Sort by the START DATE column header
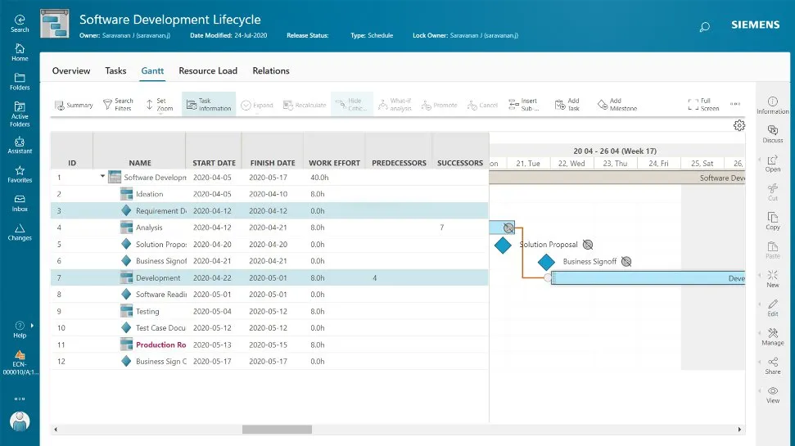This screenshot has width=795, height=446. 214,163
